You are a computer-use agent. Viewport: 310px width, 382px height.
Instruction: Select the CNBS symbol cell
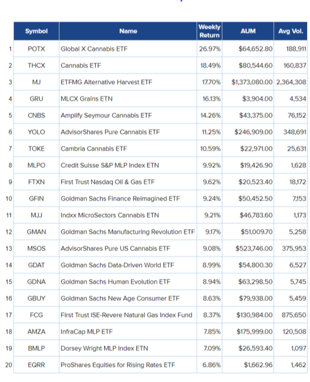(x=36, y=115)
